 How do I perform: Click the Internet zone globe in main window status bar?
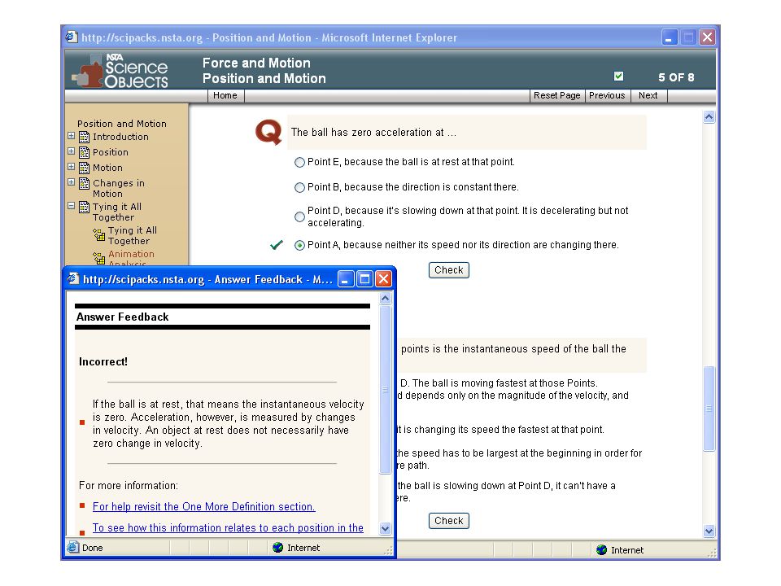pos(602,549)
